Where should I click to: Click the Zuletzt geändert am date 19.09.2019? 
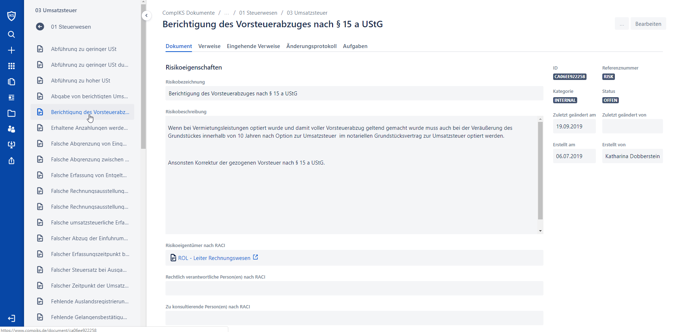[574, 126]
